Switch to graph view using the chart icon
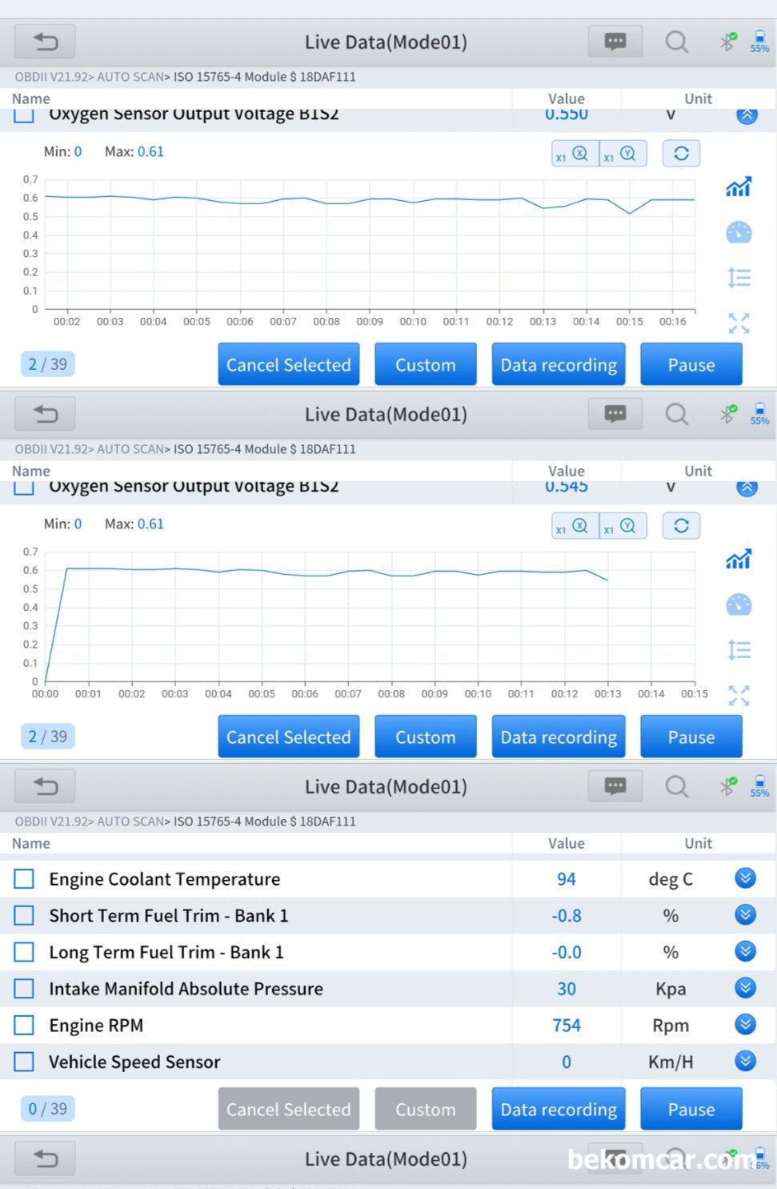The image size is (777, 1189). pyautogui.click(x=738, y=187)
